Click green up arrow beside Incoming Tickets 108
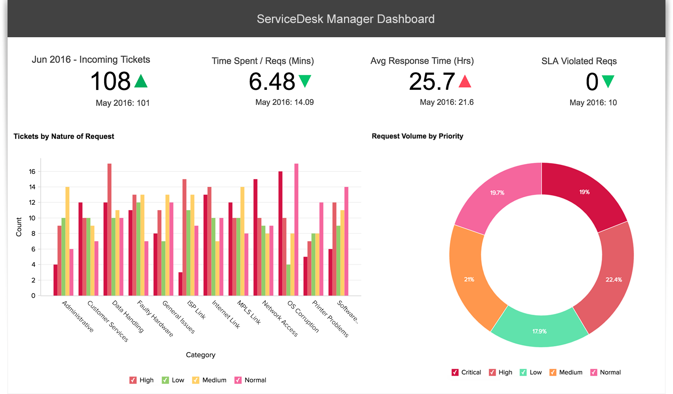This screenshot has width=673, height=394. coord(141,81)
